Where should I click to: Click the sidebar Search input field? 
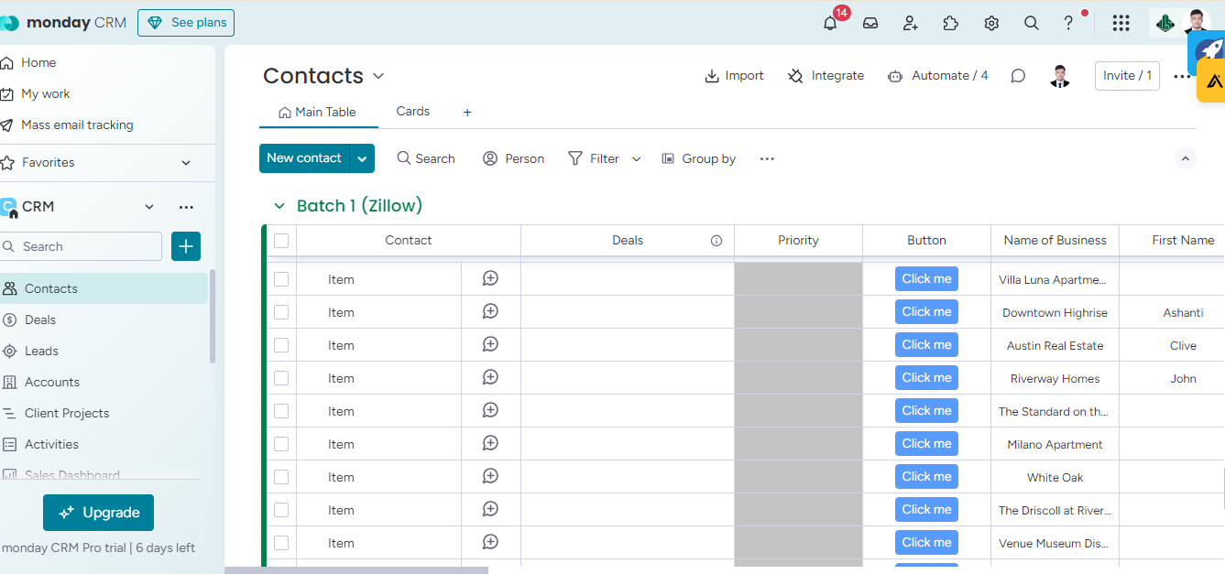81,246
